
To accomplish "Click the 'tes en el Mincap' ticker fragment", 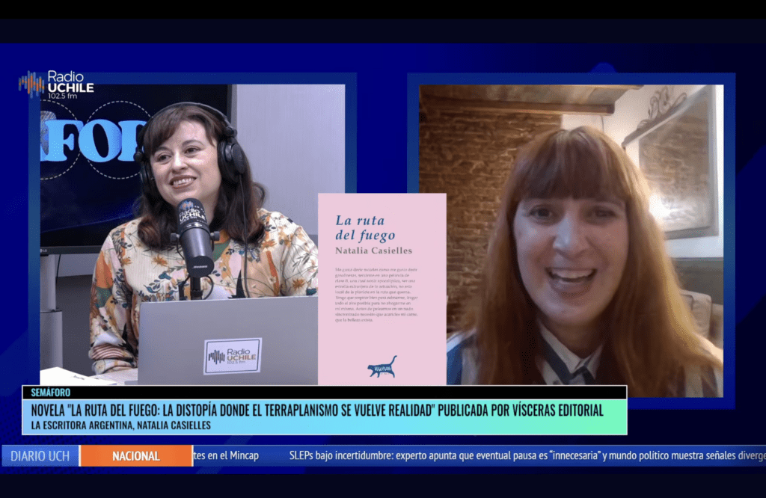I will pos(226,455).
